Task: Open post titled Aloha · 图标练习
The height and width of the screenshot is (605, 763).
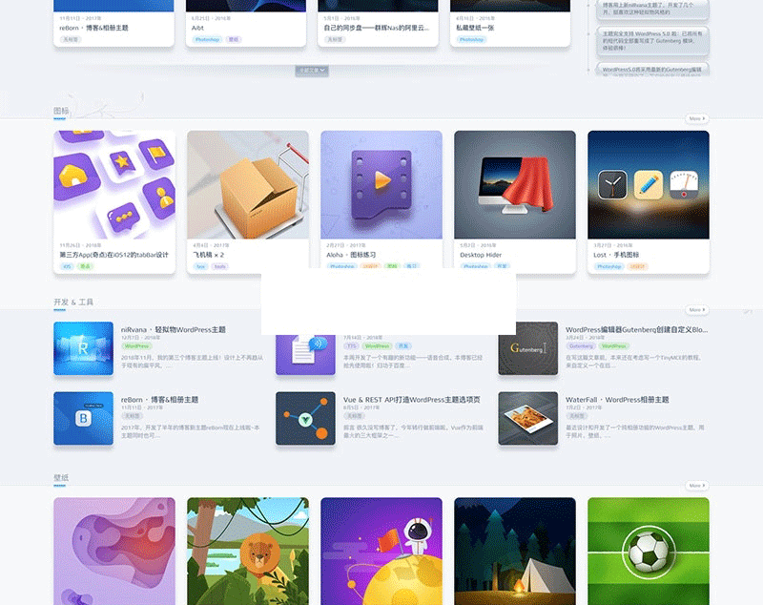Action: (x=351, y=255)
